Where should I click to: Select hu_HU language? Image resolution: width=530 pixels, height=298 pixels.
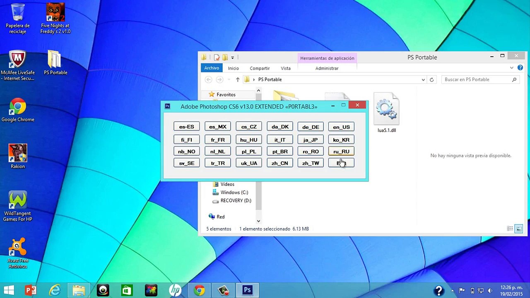[249, 139]
